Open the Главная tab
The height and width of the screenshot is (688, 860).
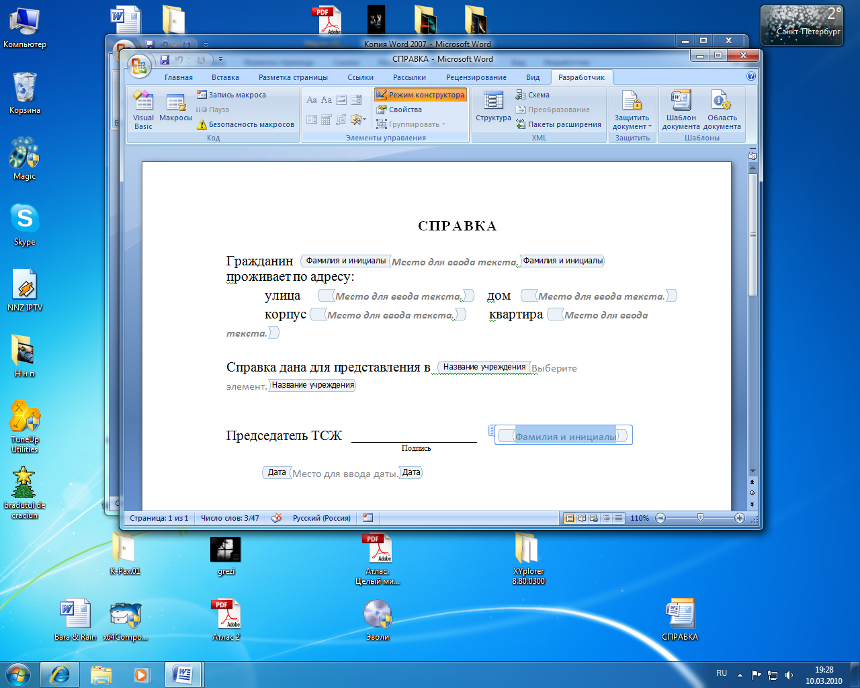click(x=179, y=77)
